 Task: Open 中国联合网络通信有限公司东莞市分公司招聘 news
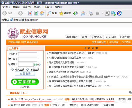(72, 53)
